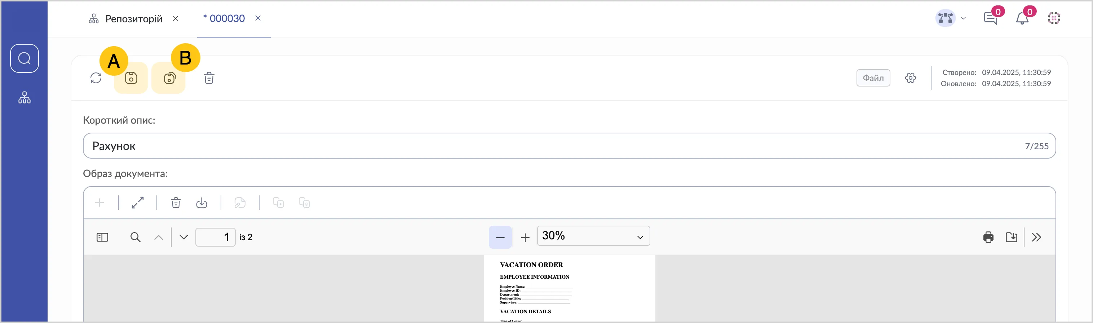Select the 000030 document tab
Image resolution: width=1093 pixels, height=323 pixels.
tap(227, 19)
